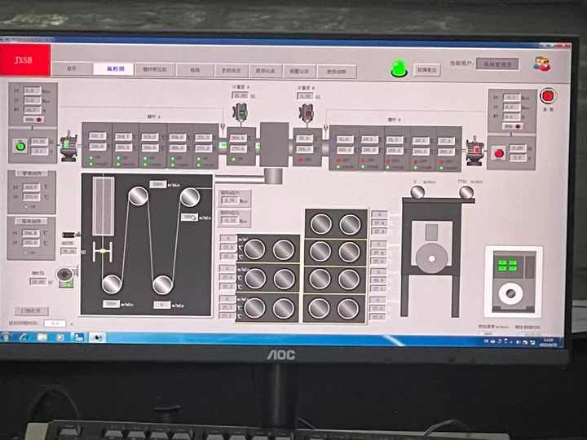
Task: Edit speed field beside upper-left roller
Action: click(158, 184)
